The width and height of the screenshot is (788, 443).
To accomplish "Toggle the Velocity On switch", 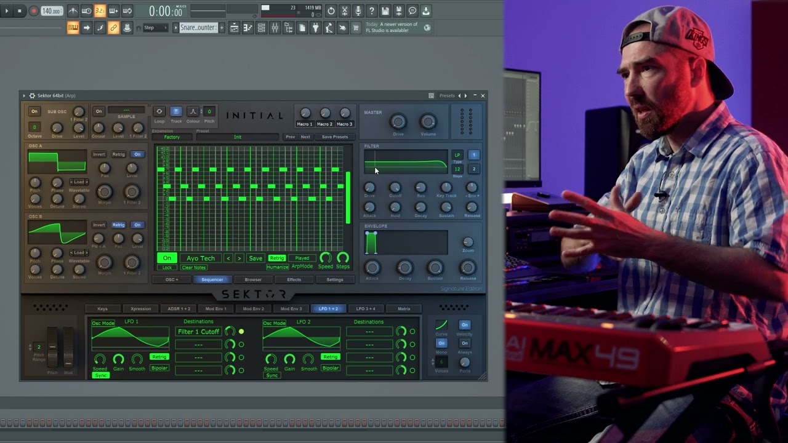I will coord(464,325).
